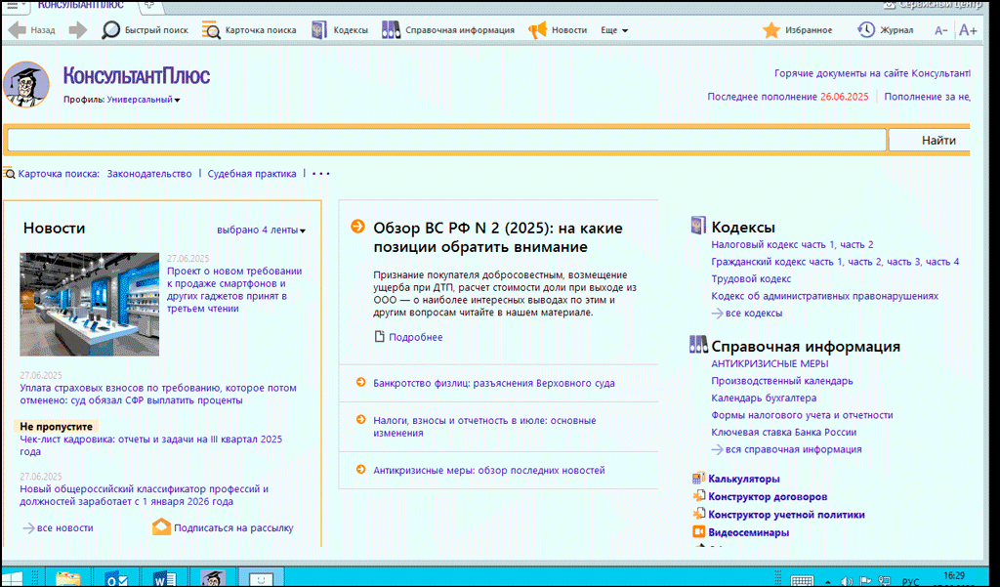Image resolution: width=1000 pixels, height=587 pixels.
Task: Click the КонсультантПлюс professor logo
Action: point(26,84)
